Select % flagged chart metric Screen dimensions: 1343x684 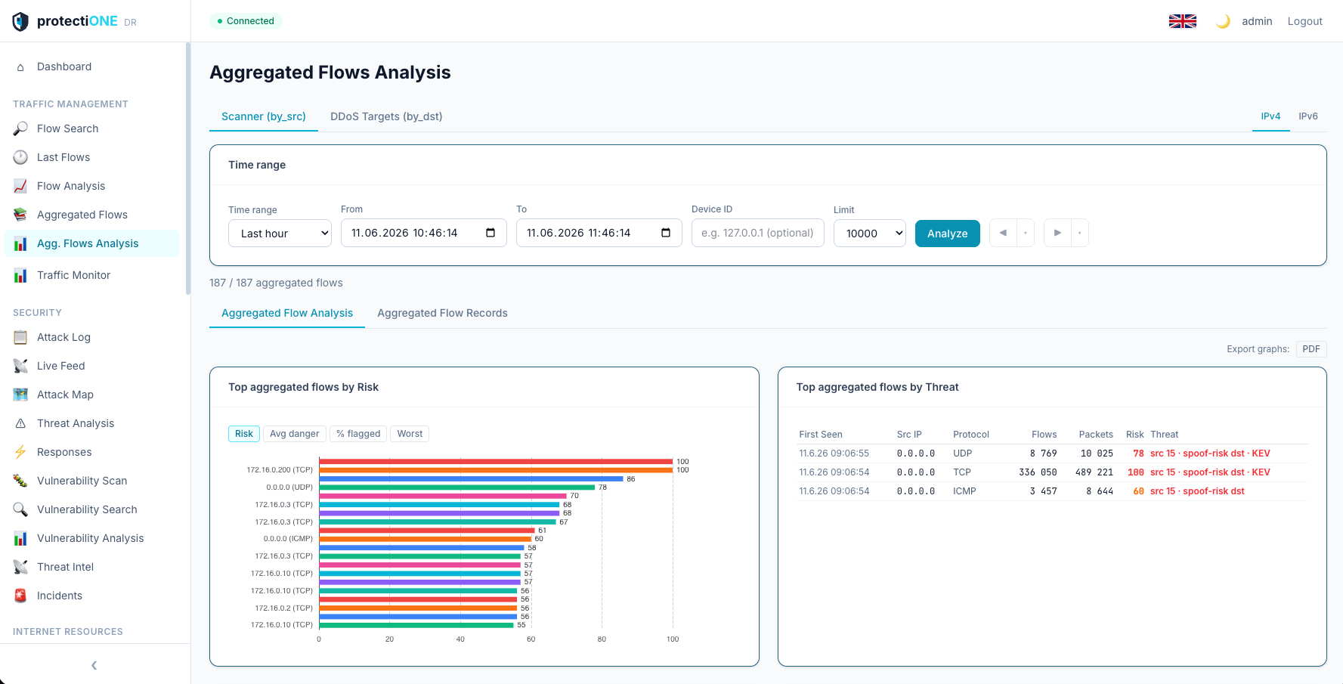358,434
